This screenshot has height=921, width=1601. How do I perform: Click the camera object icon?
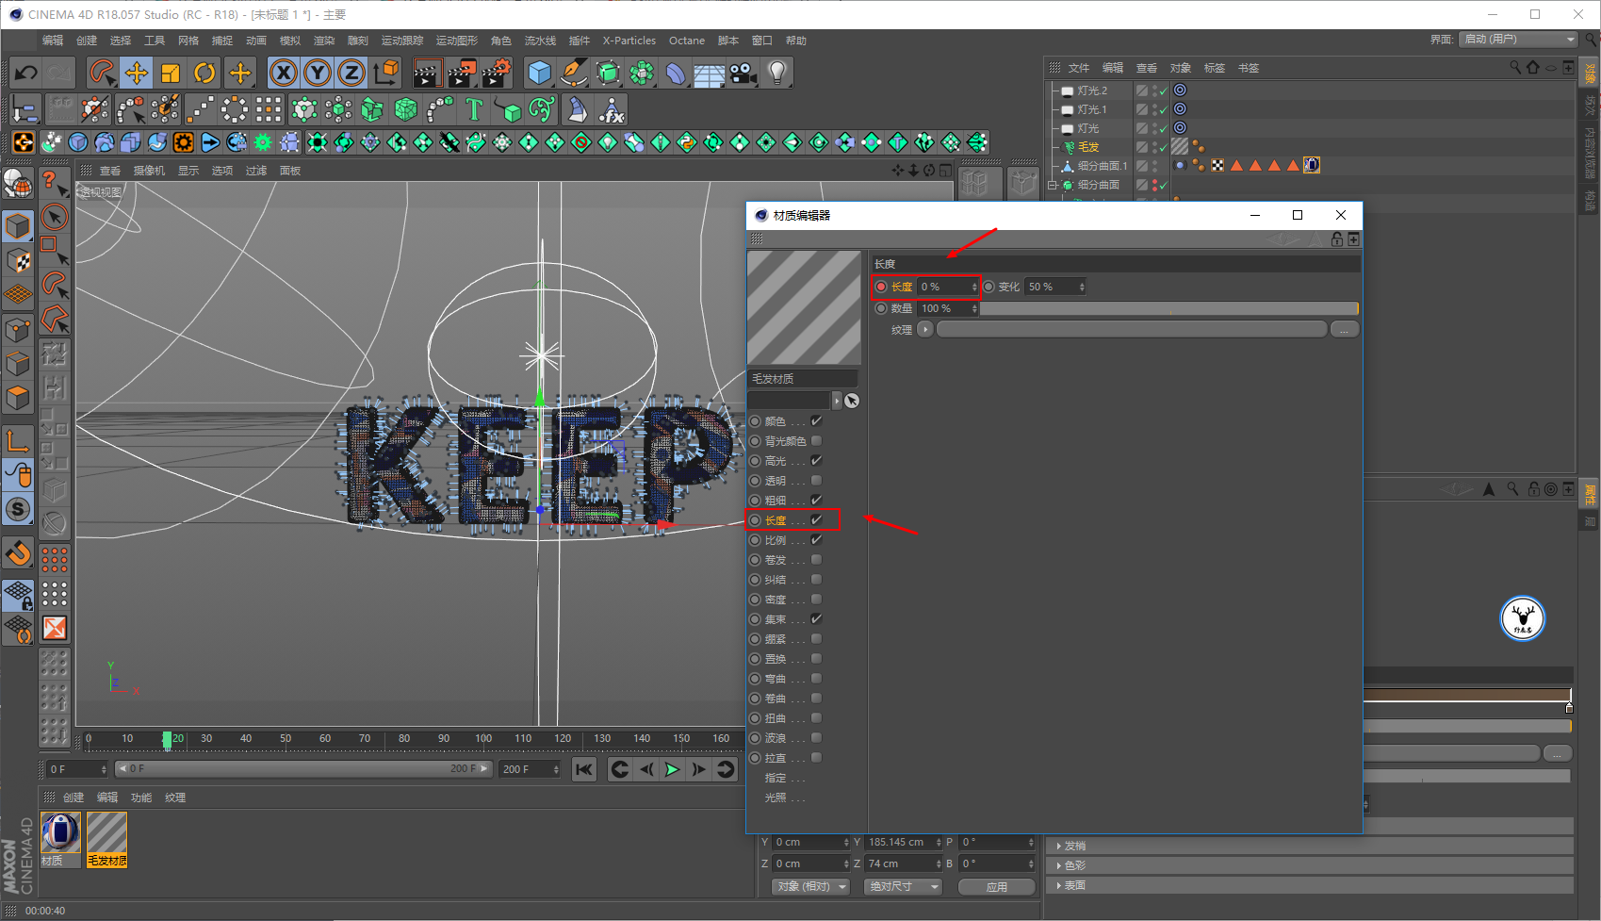coord(743,73)
